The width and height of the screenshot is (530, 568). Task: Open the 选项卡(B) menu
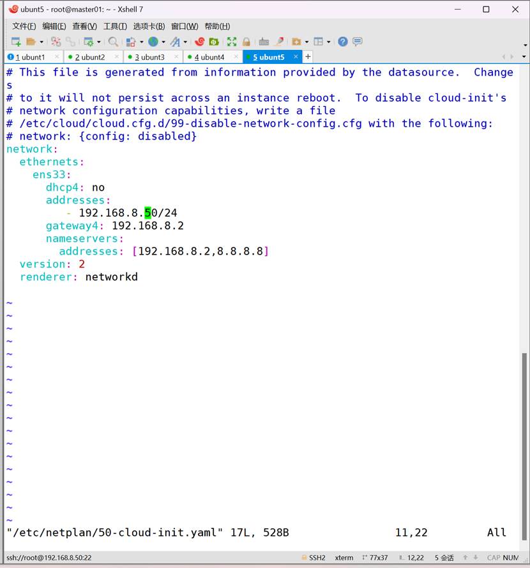(149, 26)
